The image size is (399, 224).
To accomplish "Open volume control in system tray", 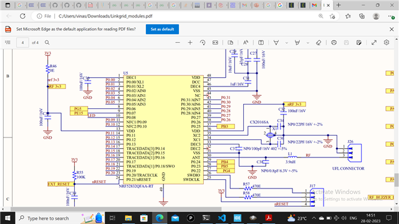I will (x=344, y=218).
